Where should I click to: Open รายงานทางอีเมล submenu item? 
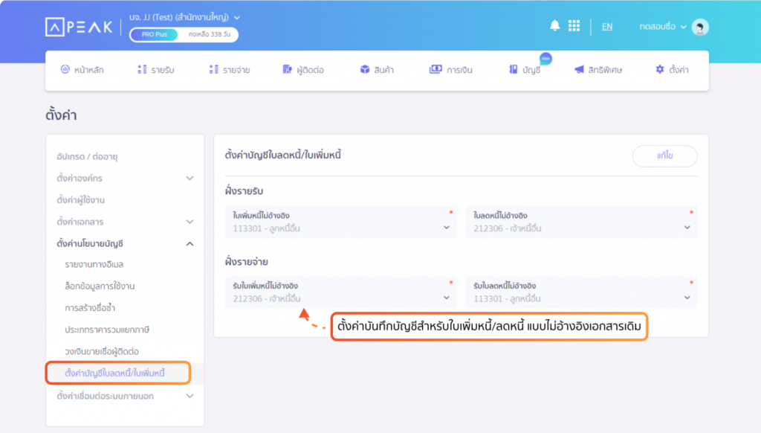point(94,264)
